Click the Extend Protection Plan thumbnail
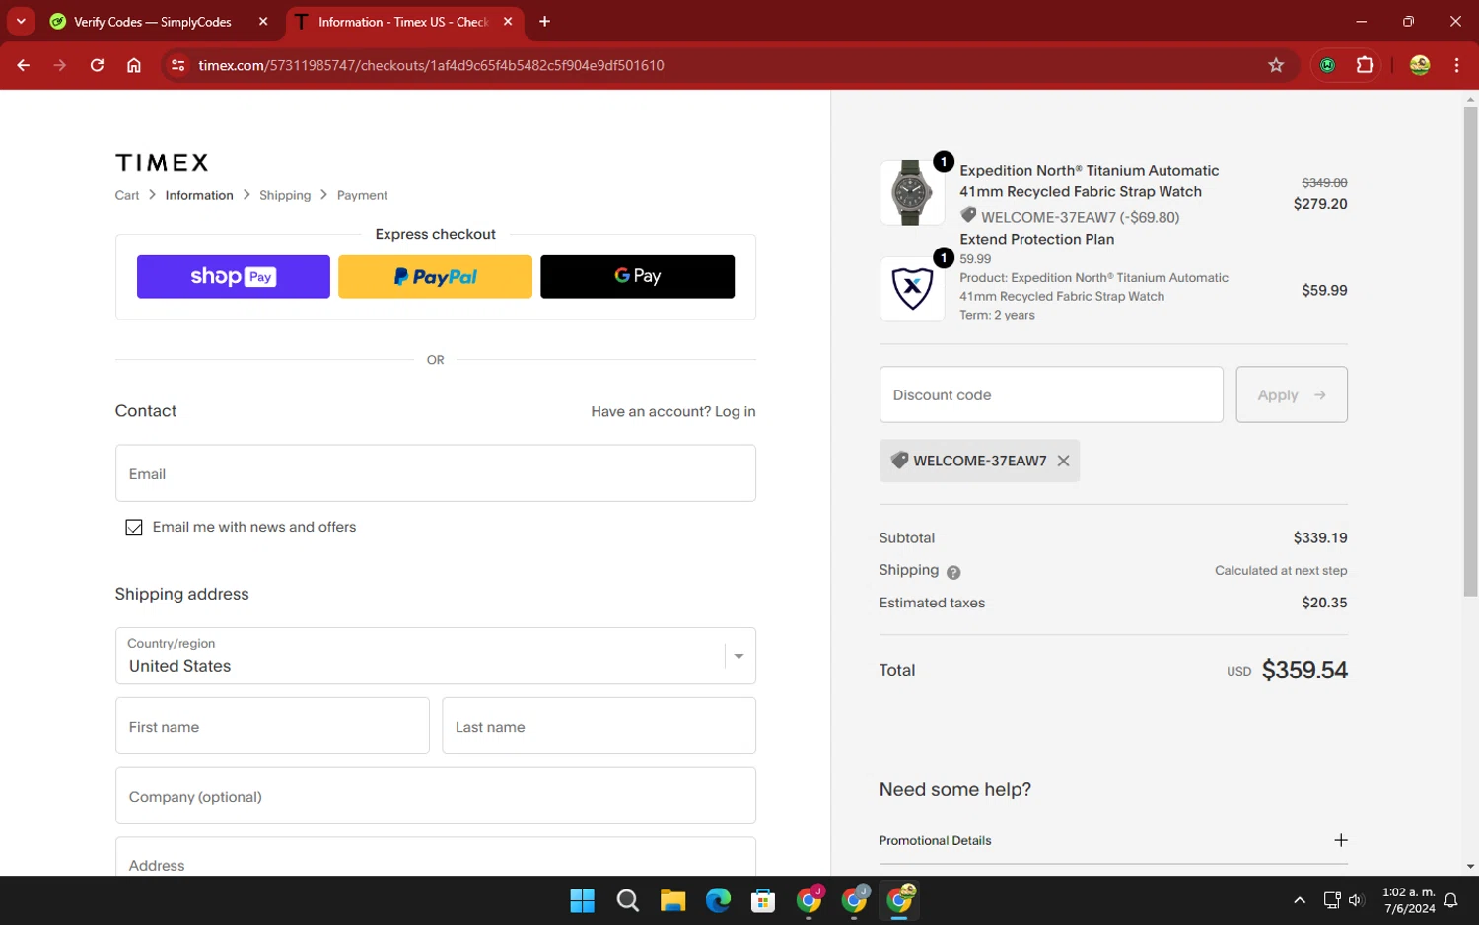 click(x=911, y=289)
